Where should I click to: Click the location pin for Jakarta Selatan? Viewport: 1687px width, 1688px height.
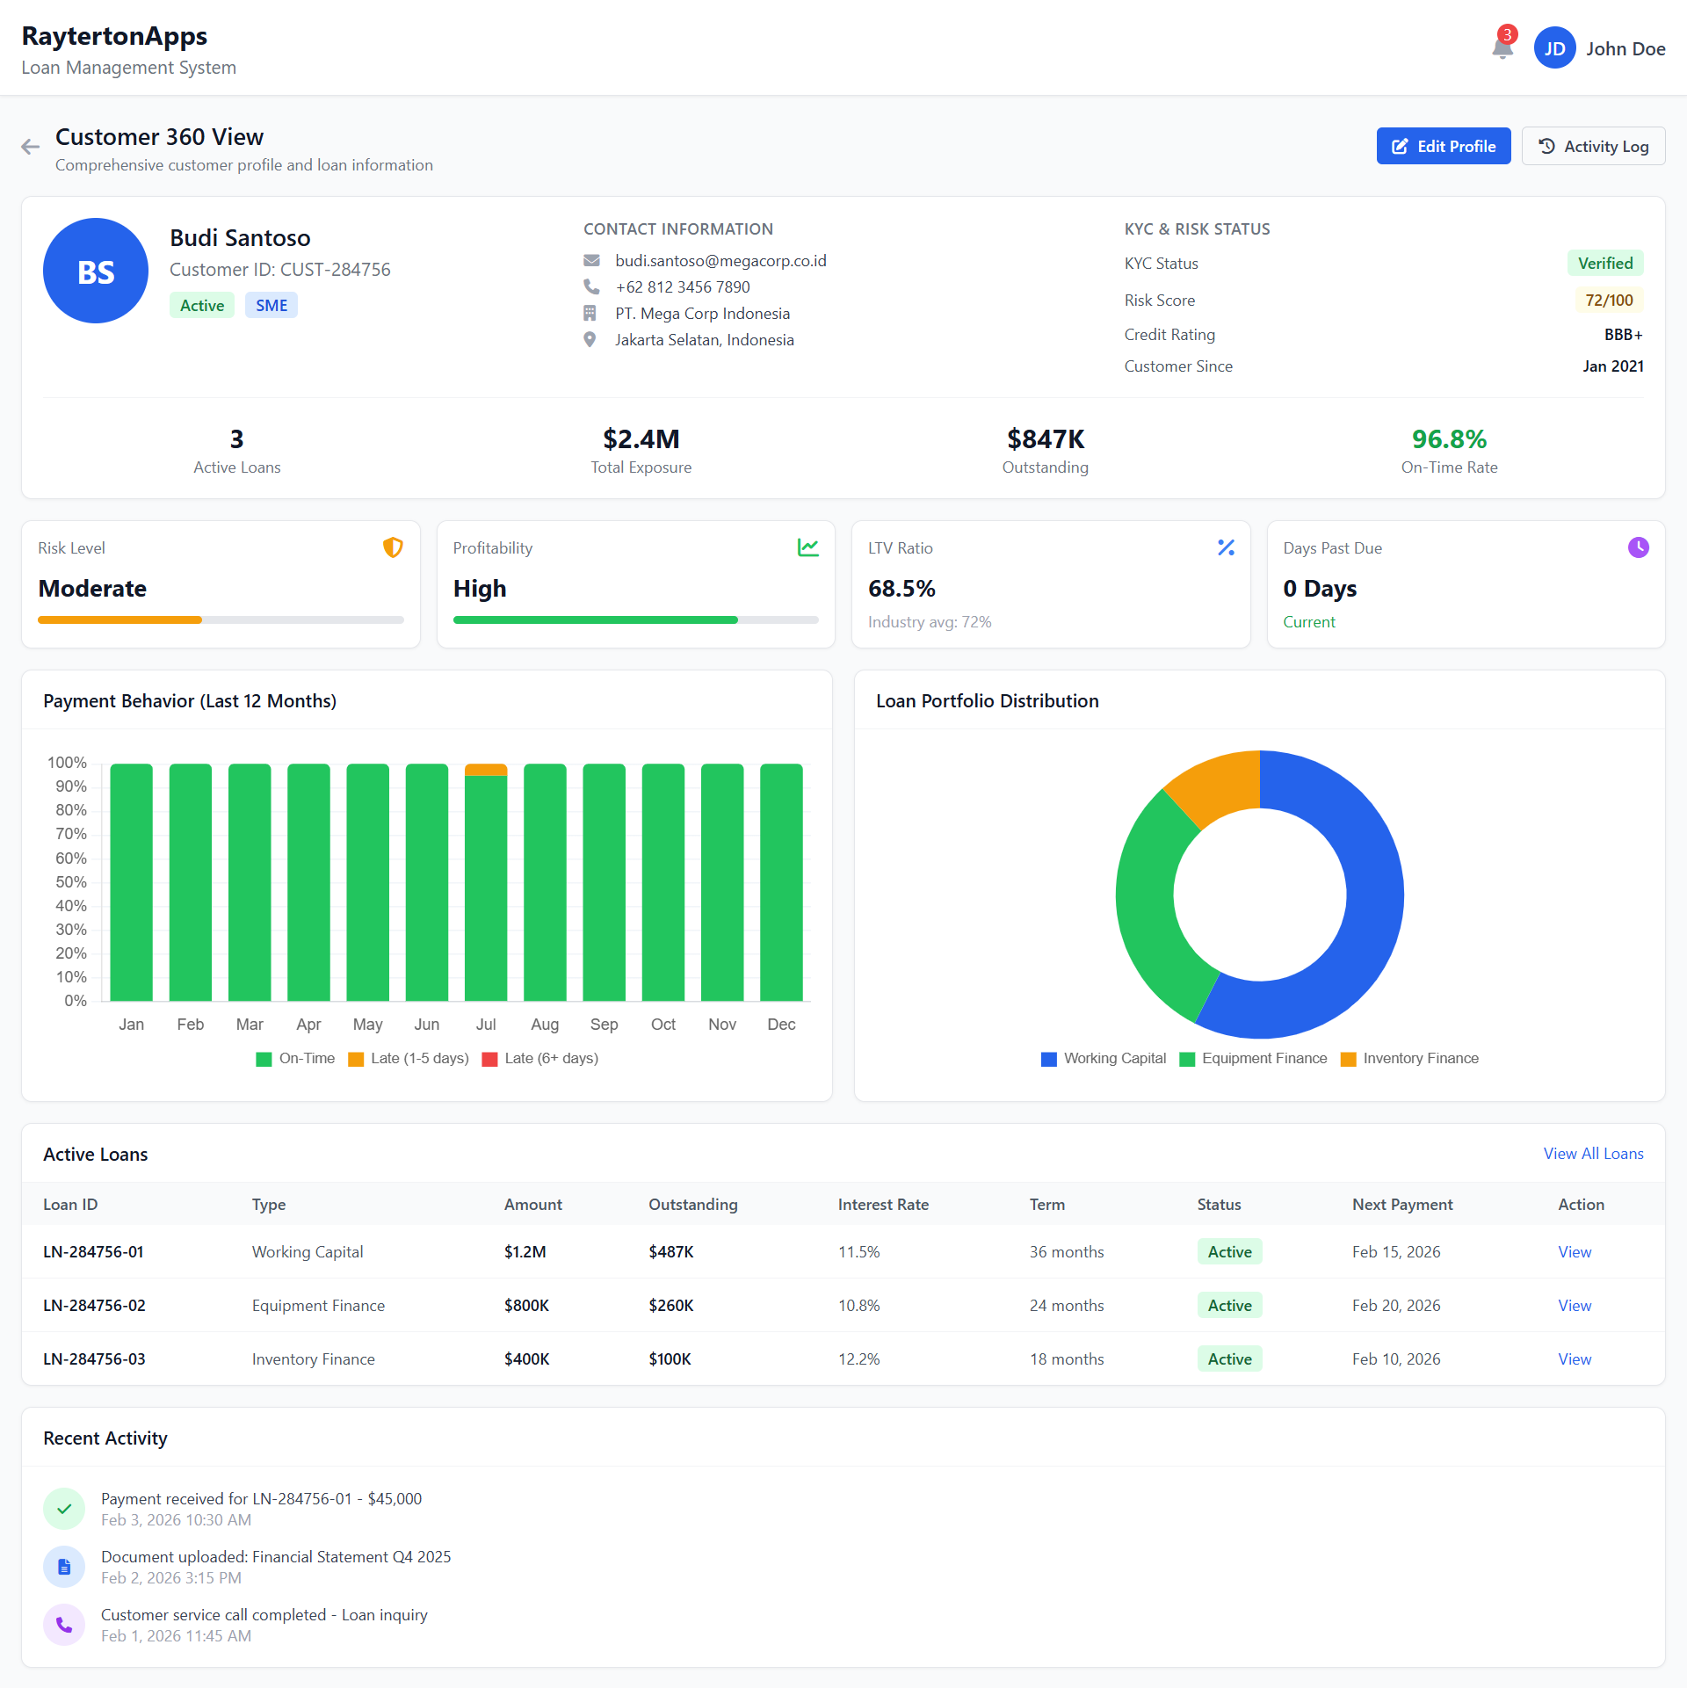click(x=590, y=339)
